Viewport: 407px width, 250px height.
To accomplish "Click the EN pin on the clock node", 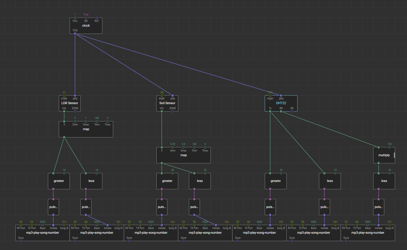I will pos(86,18).
